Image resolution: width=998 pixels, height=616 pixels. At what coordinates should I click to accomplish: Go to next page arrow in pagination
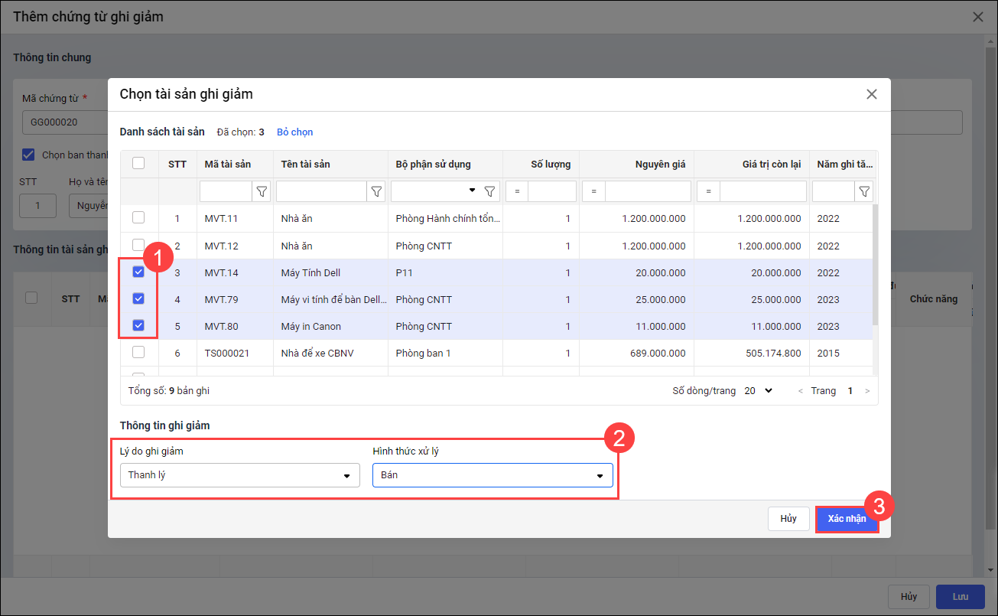click(x=867, y=391)
